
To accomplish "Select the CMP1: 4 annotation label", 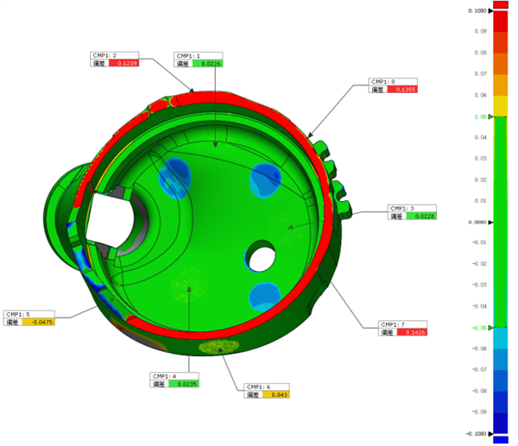I will 174,380.
